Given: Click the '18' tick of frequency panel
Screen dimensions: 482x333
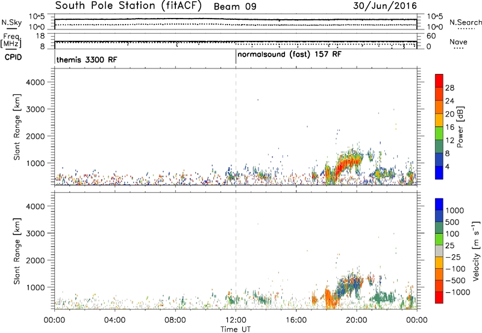Looking at the screenshot, I should [x=40, y=36].
